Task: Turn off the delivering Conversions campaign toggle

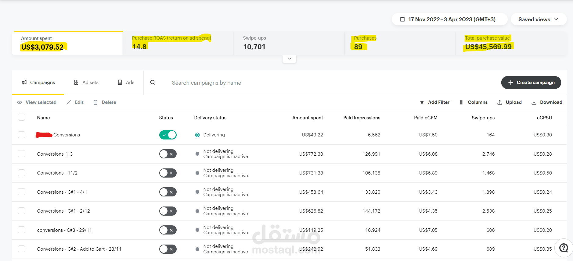Action: pyautogui.click(x=168, y=135)
